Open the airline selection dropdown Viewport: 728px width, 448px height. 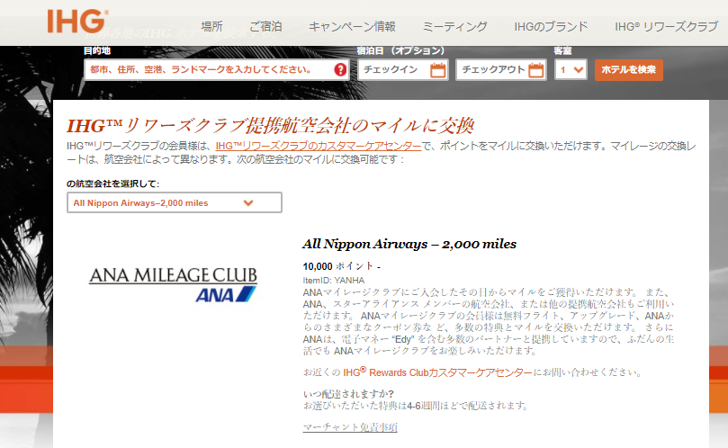click(x=175, y=202)
